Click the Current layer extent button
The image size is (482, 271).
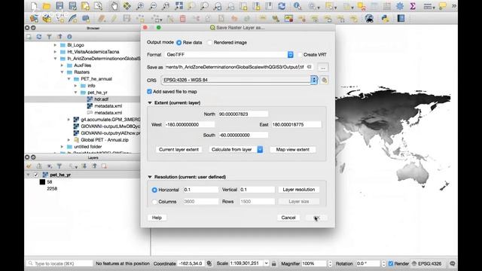tap(178, 149)
